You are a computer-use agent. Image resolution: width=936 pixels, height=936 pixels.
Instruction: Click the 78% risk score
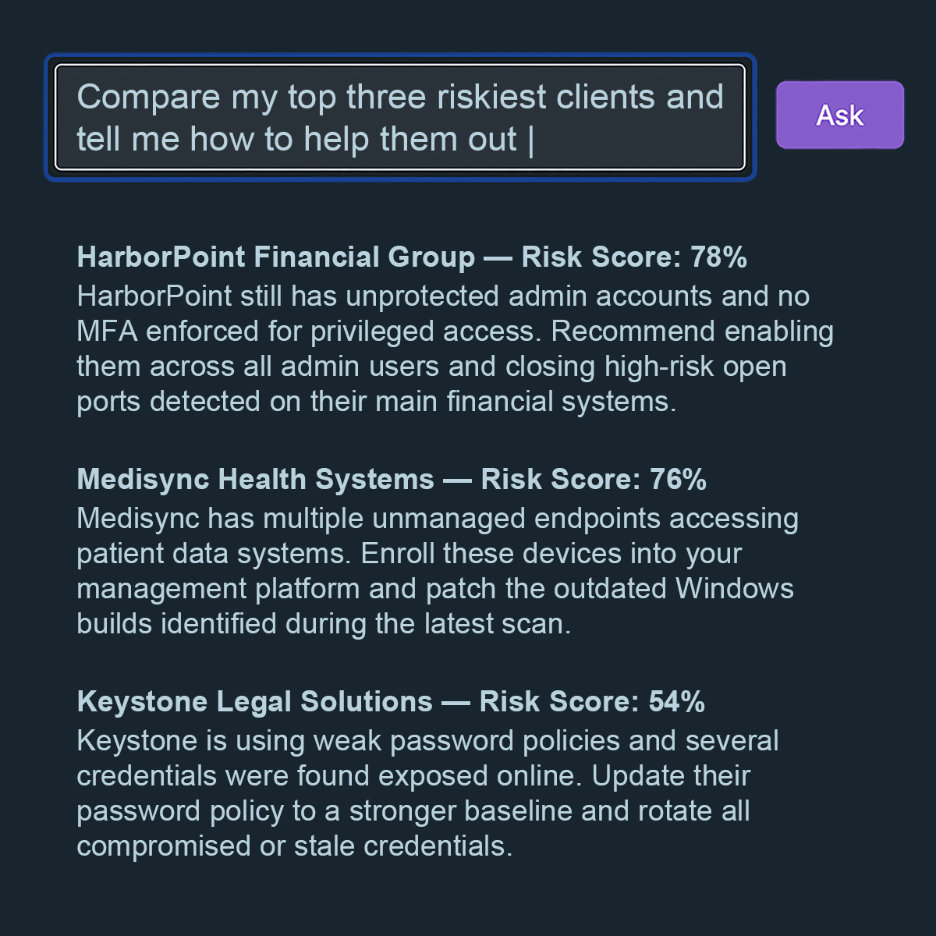[x=718, y=257]
